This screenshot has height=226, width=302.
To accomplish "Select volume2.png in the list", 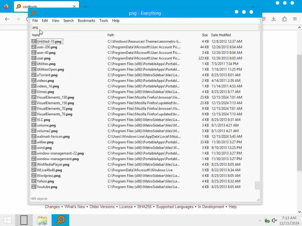I will pos(47,131).
